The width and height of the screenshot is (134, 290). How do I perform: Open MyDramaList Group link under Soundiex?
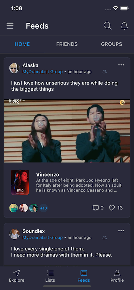pos(42,237)
